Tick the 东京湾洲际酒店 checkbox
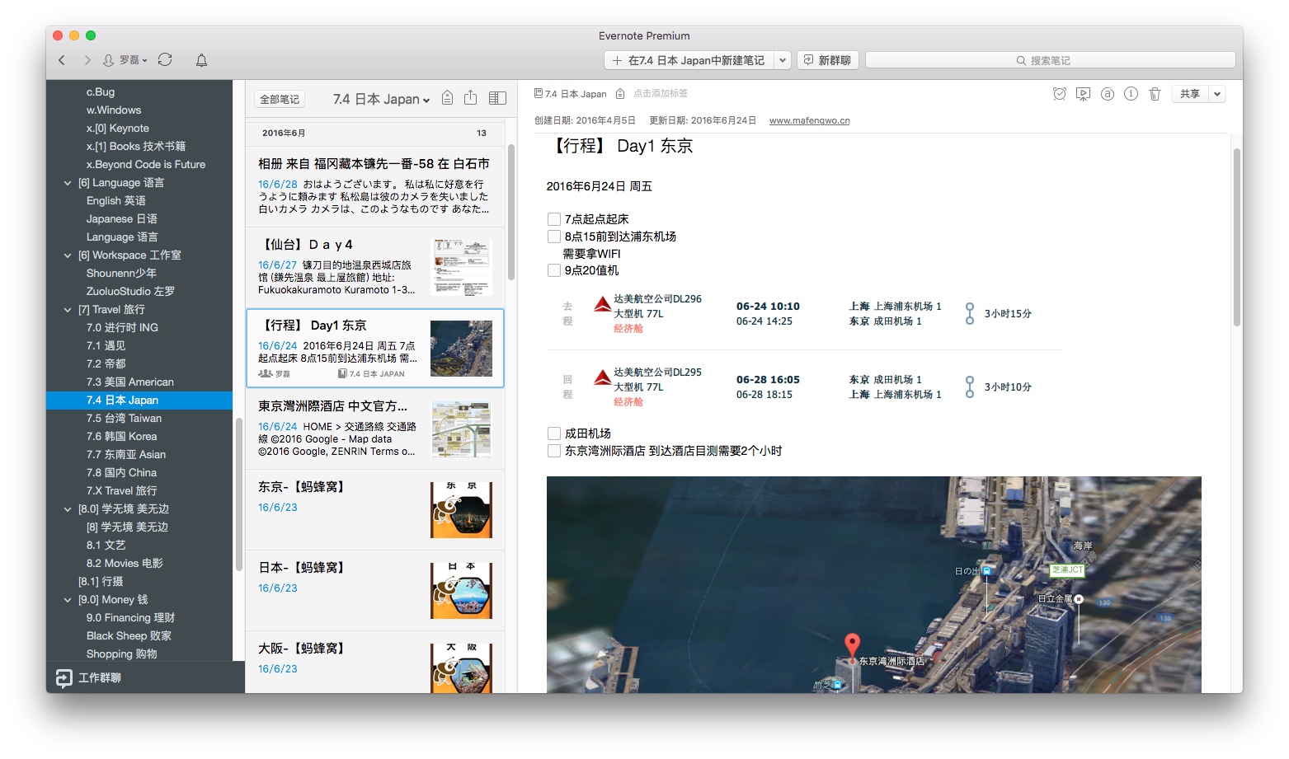 pyautogui.click(x=554, y=451)
